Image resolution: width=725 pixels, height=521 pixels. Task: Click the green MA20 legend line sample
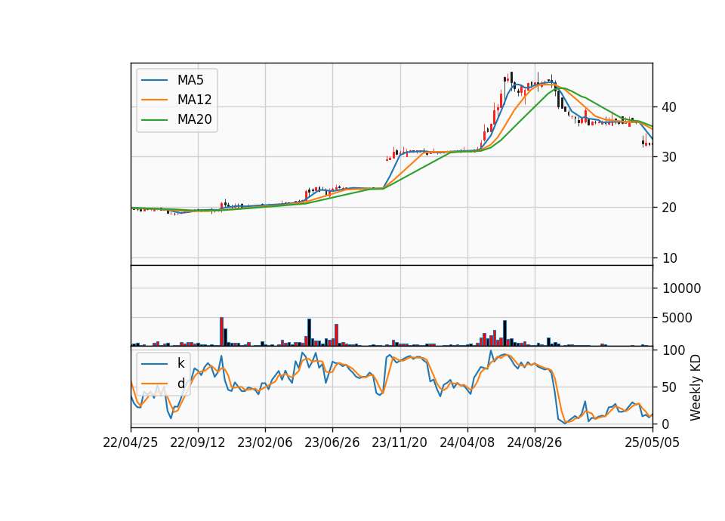pos(154,120)
